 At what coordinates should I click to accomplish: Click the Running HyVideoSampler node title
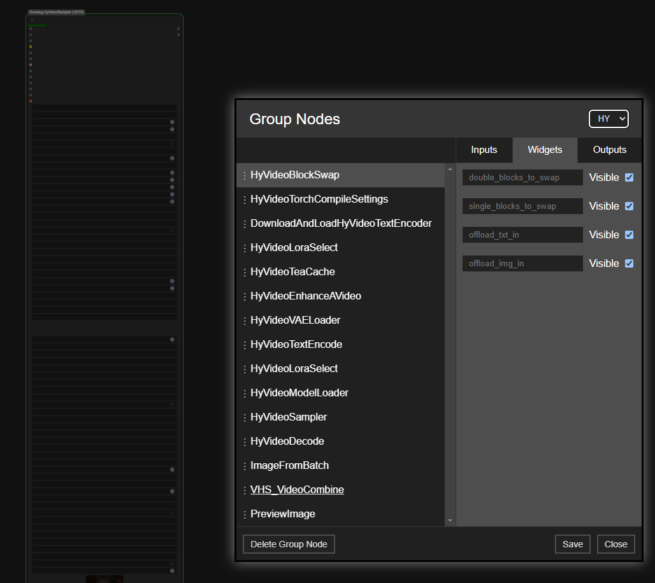57,12
